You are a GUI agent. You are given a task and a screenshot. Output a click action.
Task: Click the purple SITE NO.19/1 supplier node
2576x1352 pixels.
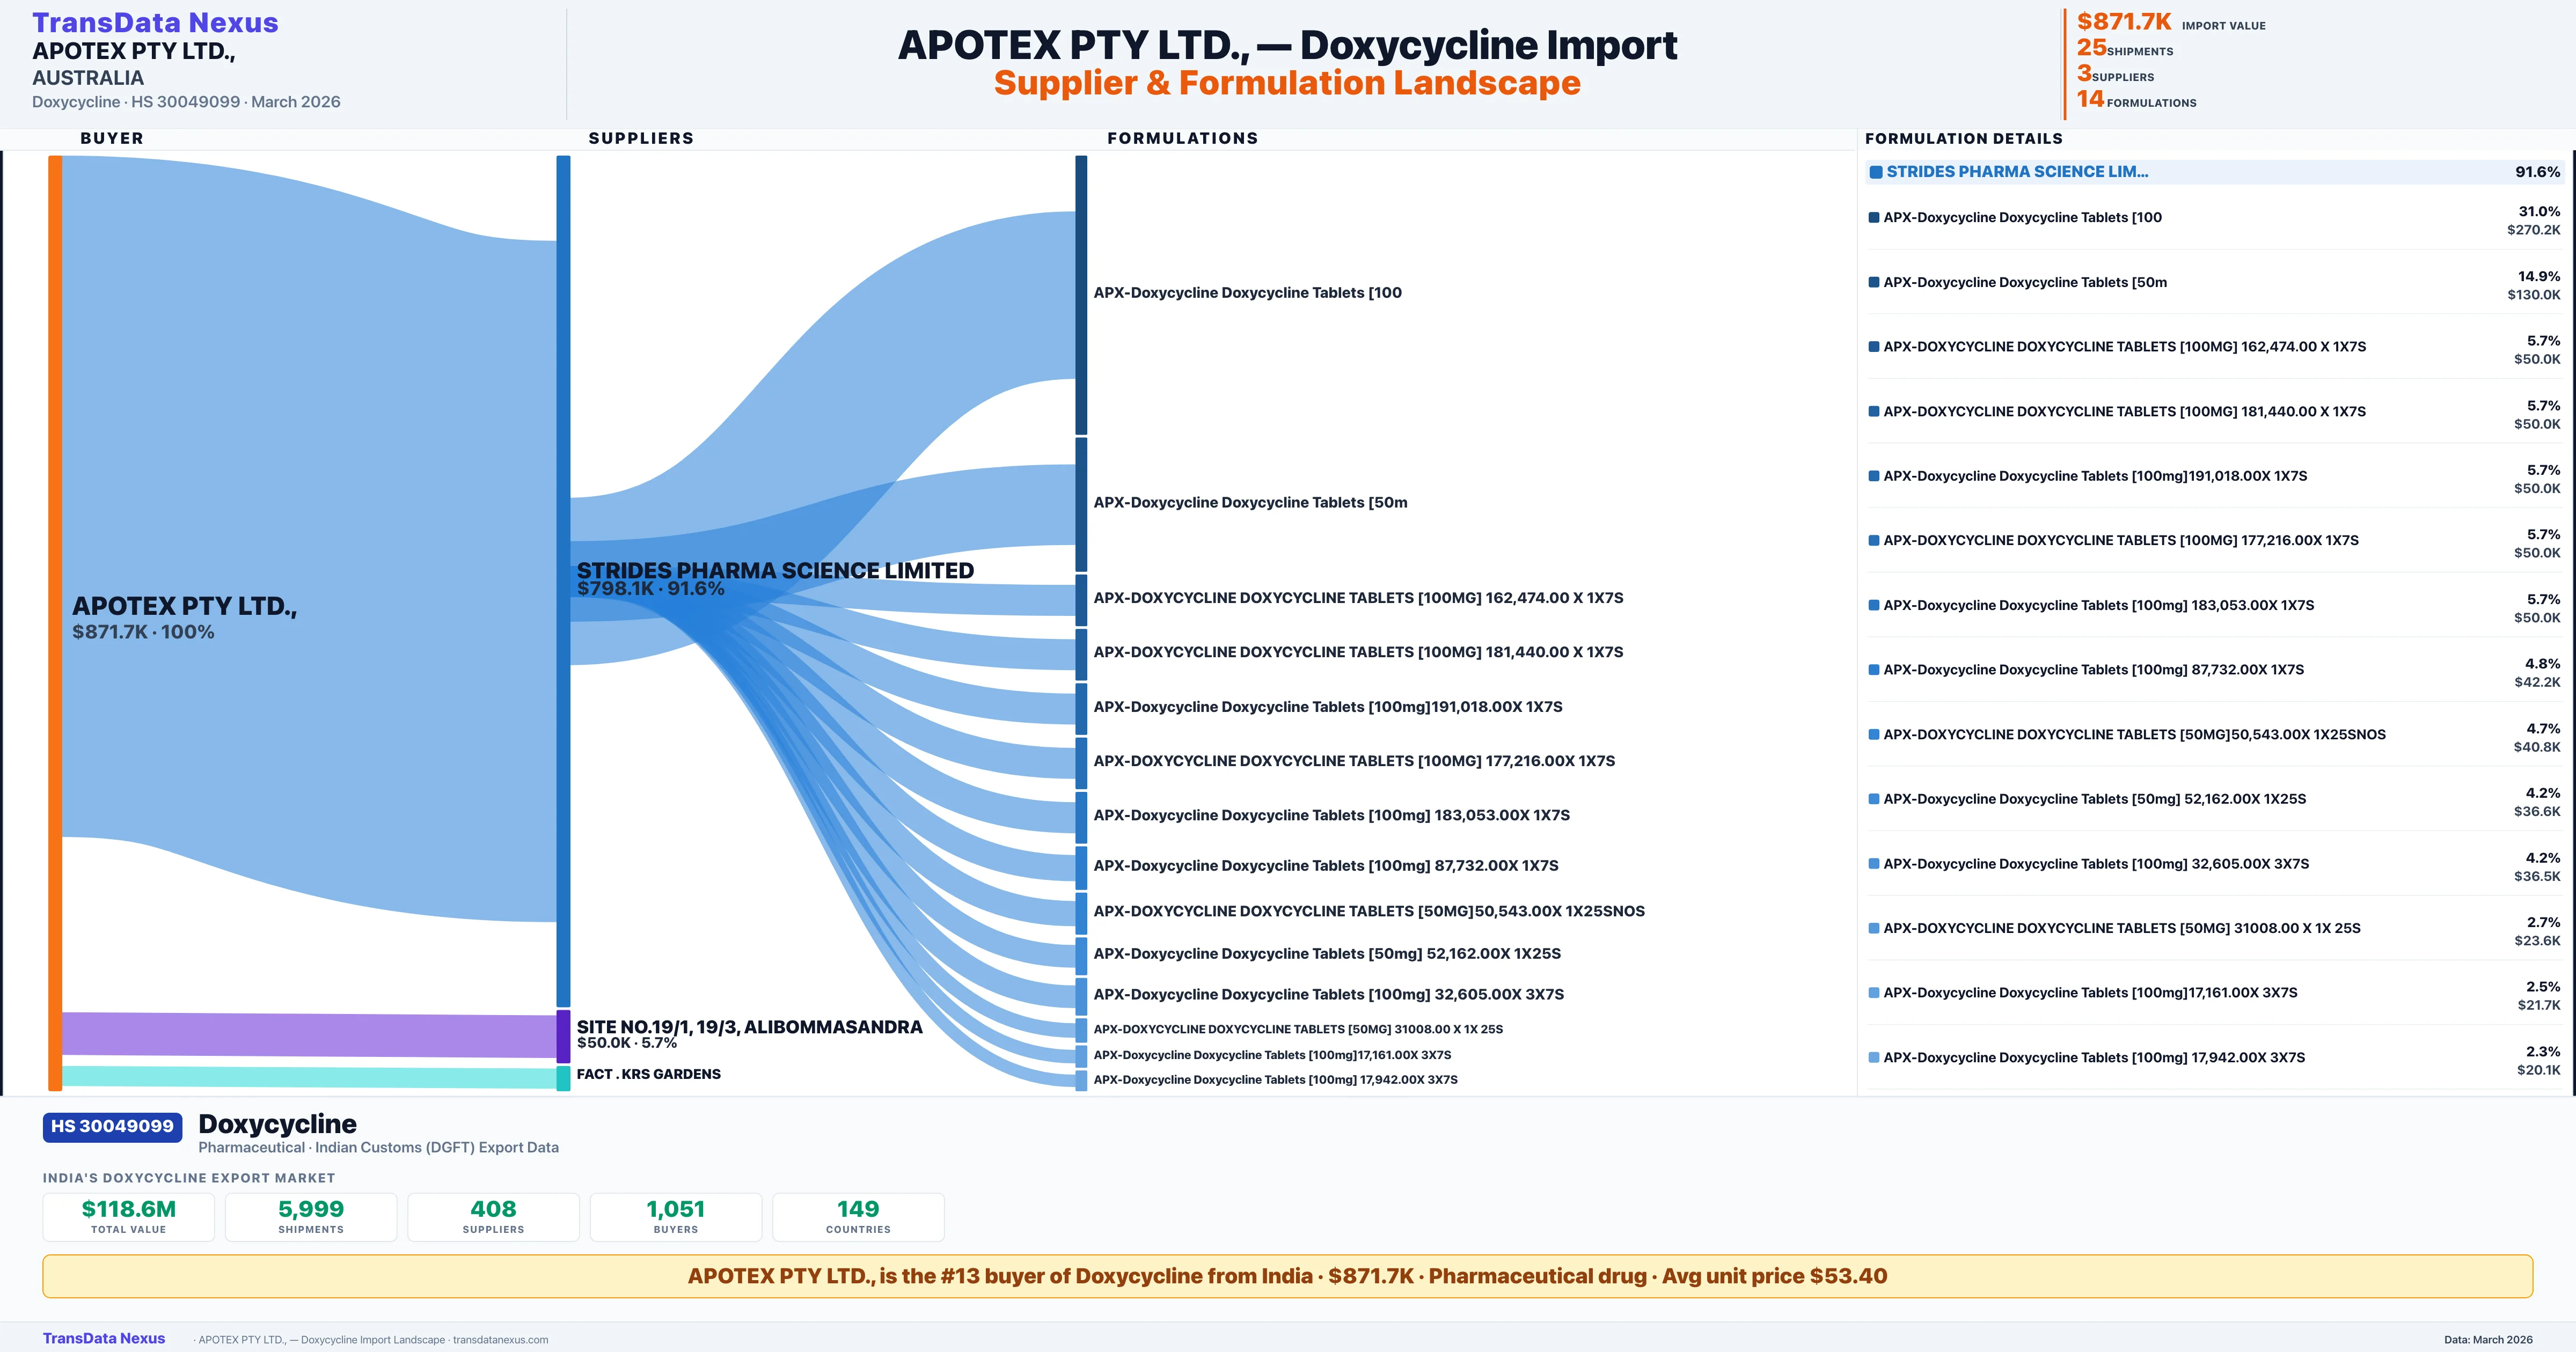click(563, 1036)
